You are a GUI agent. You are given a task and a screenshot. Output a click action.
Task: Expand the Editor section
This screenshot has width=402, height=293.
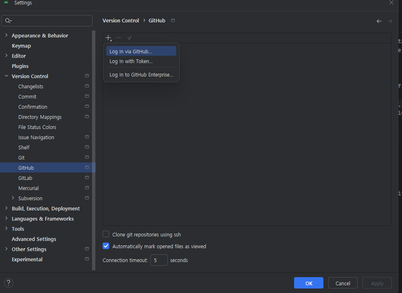click(7, 56)
